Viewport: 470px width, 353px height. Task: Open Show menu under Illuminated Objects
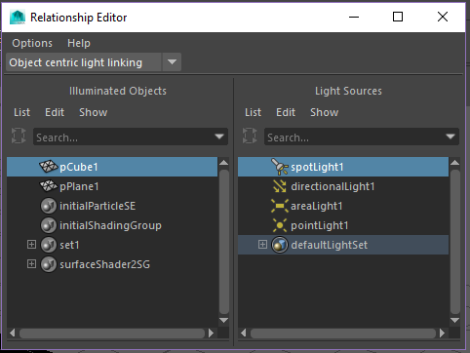(x=94, y=112)
